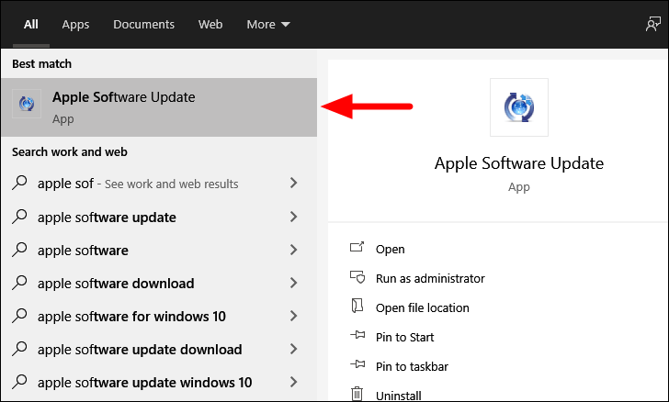Select Uninstall for Apple Software Update
This screenshot has height=402, width=669.
click(398, 396)
